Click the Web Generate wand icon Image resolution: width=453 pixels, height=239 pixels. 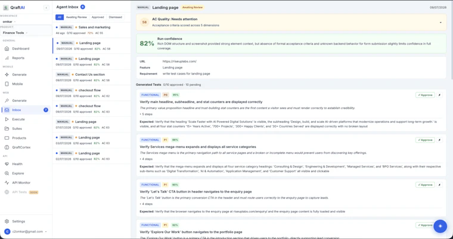[x=7, y=101]
